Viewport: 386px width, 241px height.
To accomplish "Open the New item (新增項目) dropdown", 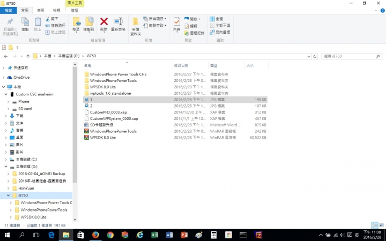I will (155, 19).
